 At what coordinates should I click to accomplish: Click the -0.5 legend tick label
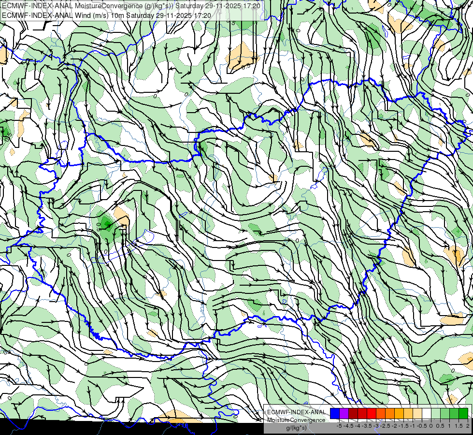[422, 426]
